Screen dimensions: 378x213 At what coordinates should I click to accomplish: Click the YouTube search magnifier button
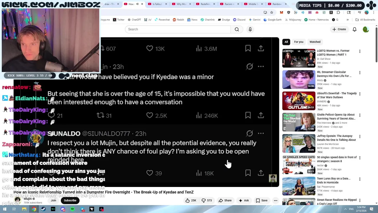pos(237,29)
